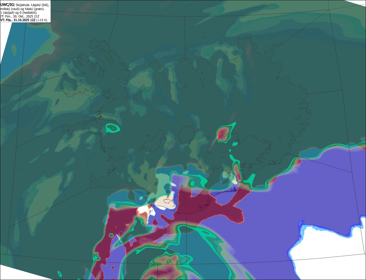Image resolution: width=366 pixels, height=280 pixels.
Task: Click the legend text "Lágský (blá),"
Action: 40,5
